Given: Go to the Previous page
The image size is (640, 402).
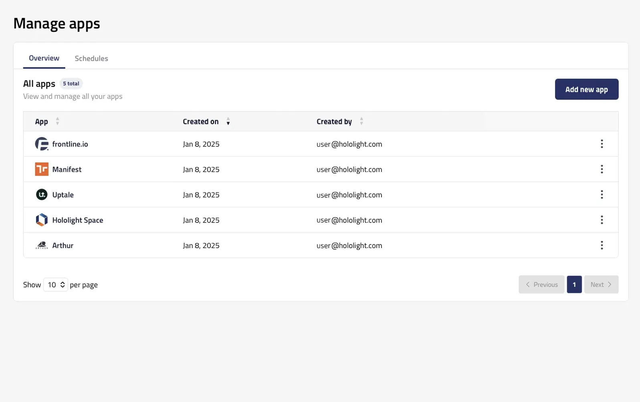Looking at the screenshot, I should click(x=541, y=285).
